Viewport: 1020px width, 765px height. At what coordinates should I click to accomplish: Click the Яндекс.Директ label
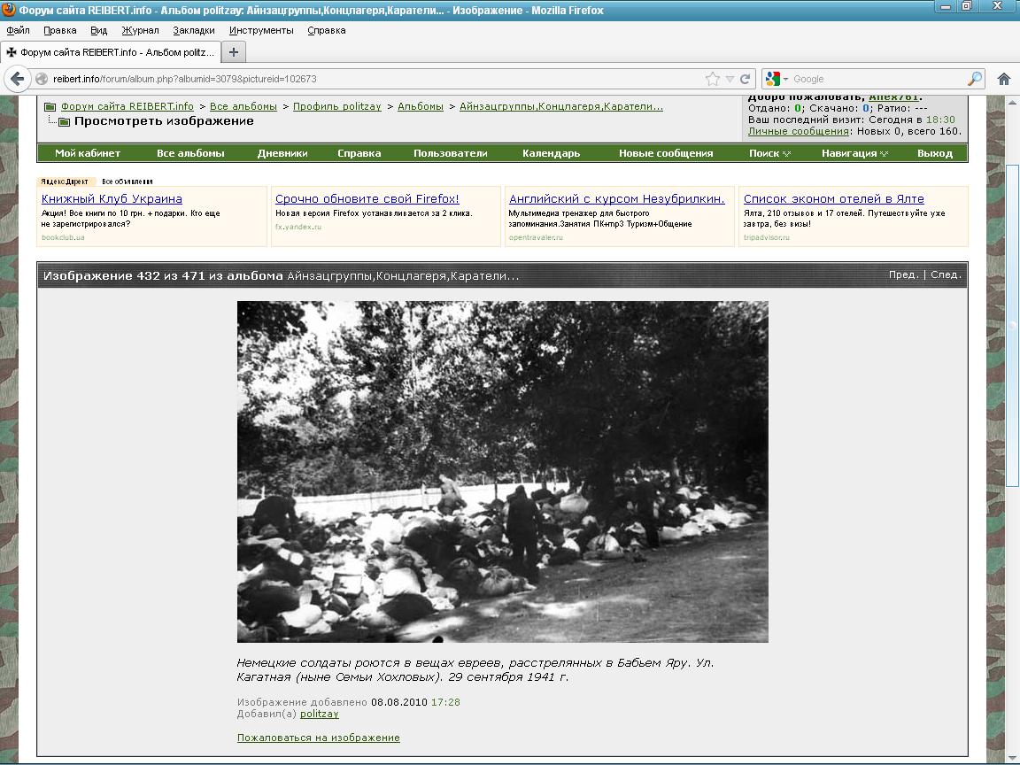(65, 182)
